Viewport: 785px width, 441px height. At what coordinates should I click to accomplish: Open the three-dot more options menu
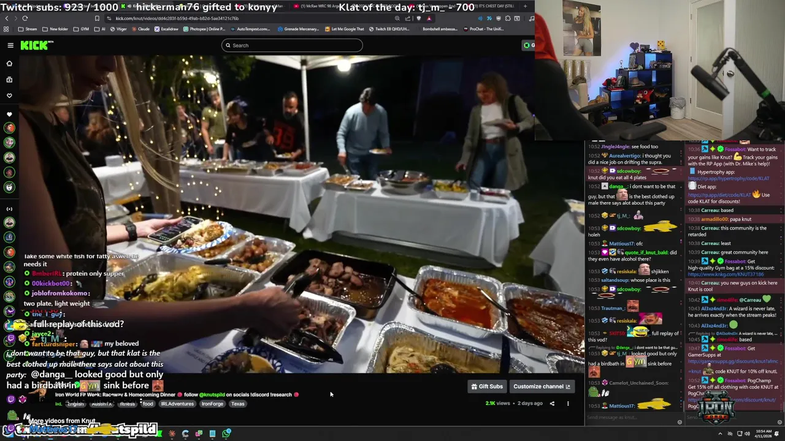point(568,404)
